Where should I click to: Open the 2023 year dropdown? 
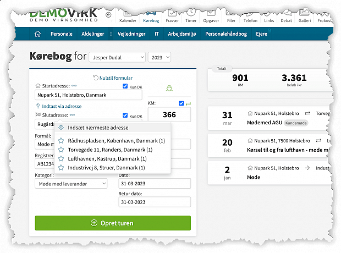(159, 57)
